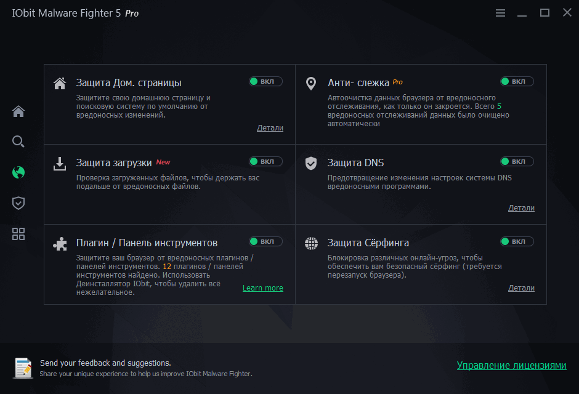This screenshot has width=579, height=394.
Task: Open the Security Guard shield icon
Action: pos(18,203)
